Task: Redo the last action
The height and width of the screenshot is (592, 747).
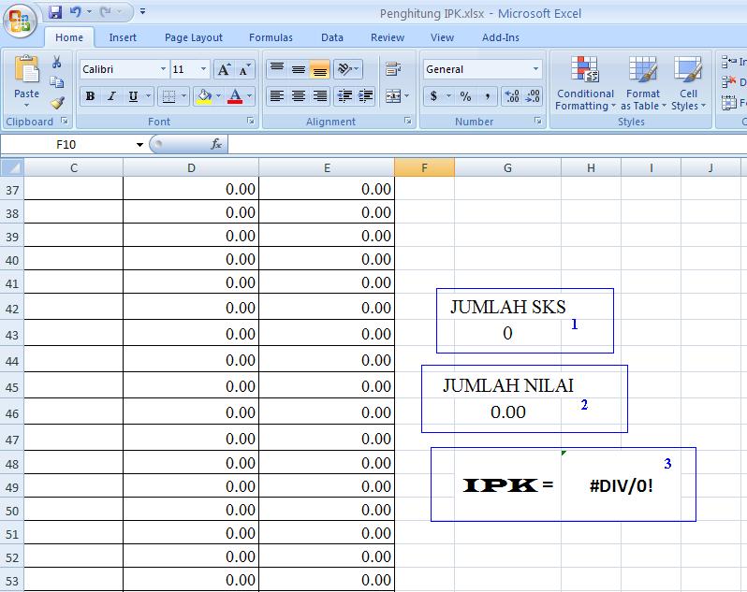Action: pos(105,12)
